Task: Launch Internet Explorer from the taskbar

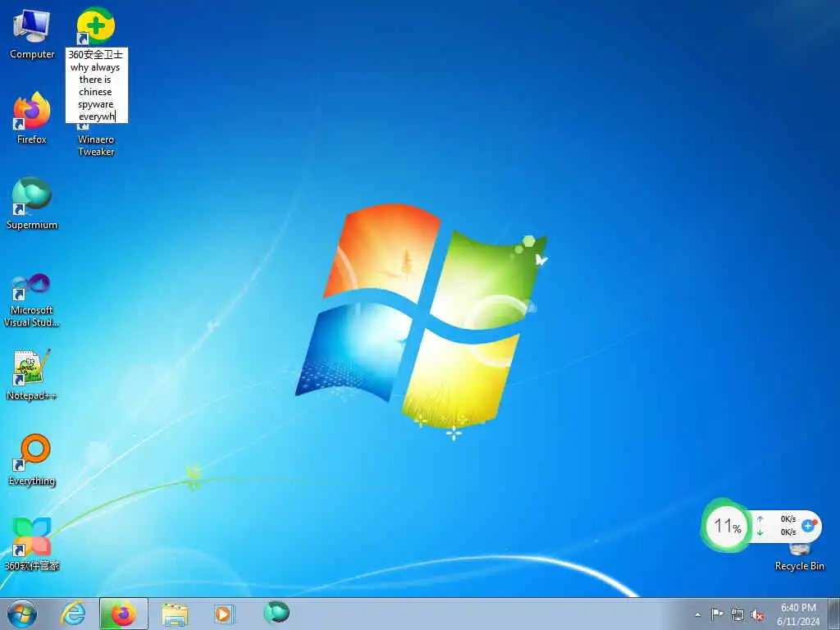Action: point(73,614)
